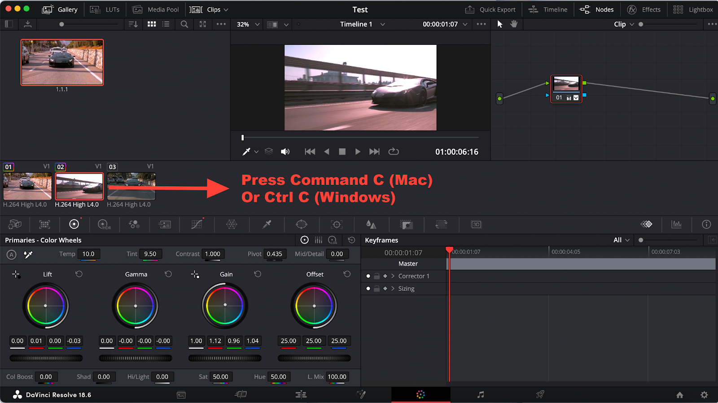718x403 pixels.
Task: Open the Key palette
Action: click(406, 224)
